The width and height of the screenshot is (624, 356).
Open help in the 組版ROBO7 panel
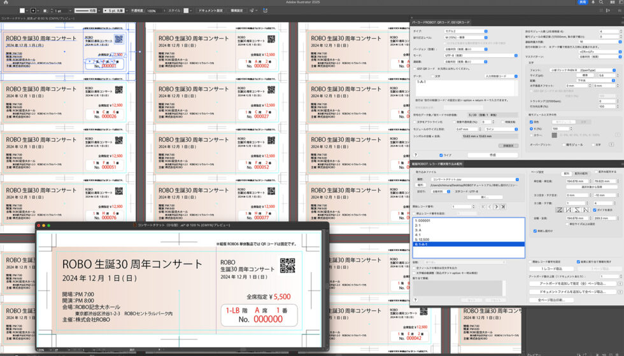[415, 300]
